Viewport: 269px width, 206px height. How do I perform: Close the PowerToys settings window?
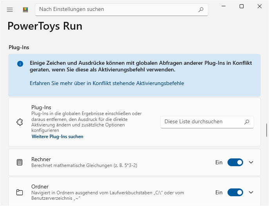click(x=260, y=6)
